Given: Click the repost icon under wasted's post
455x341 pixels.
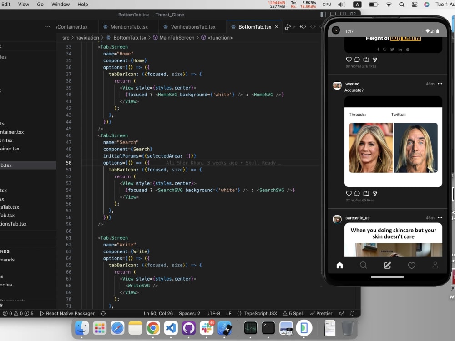Looking at the screenshot, I should (366, 193).
